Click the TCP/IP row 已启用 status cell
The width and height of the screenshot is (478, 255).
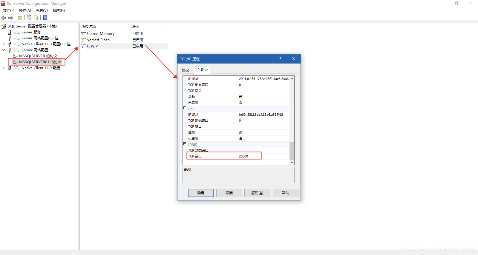138,46
